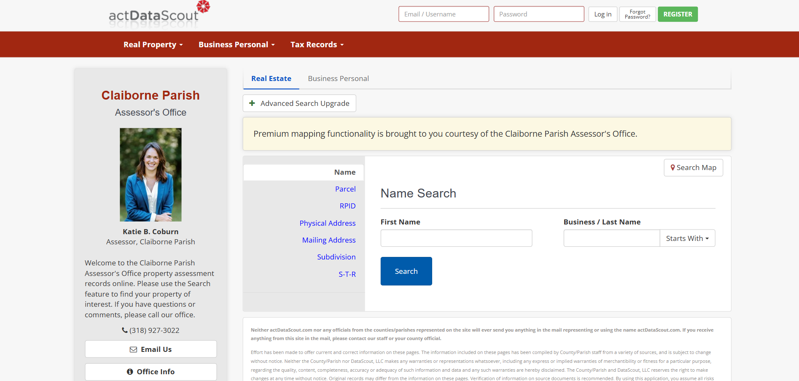This screenshot has height=381, width=799.
Task: Focus the First Name input field
Action: click(x=456, y=238)
